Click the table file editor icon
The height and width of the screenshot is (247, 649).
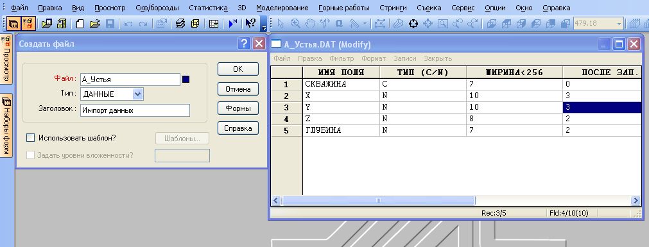pos(214,24)
